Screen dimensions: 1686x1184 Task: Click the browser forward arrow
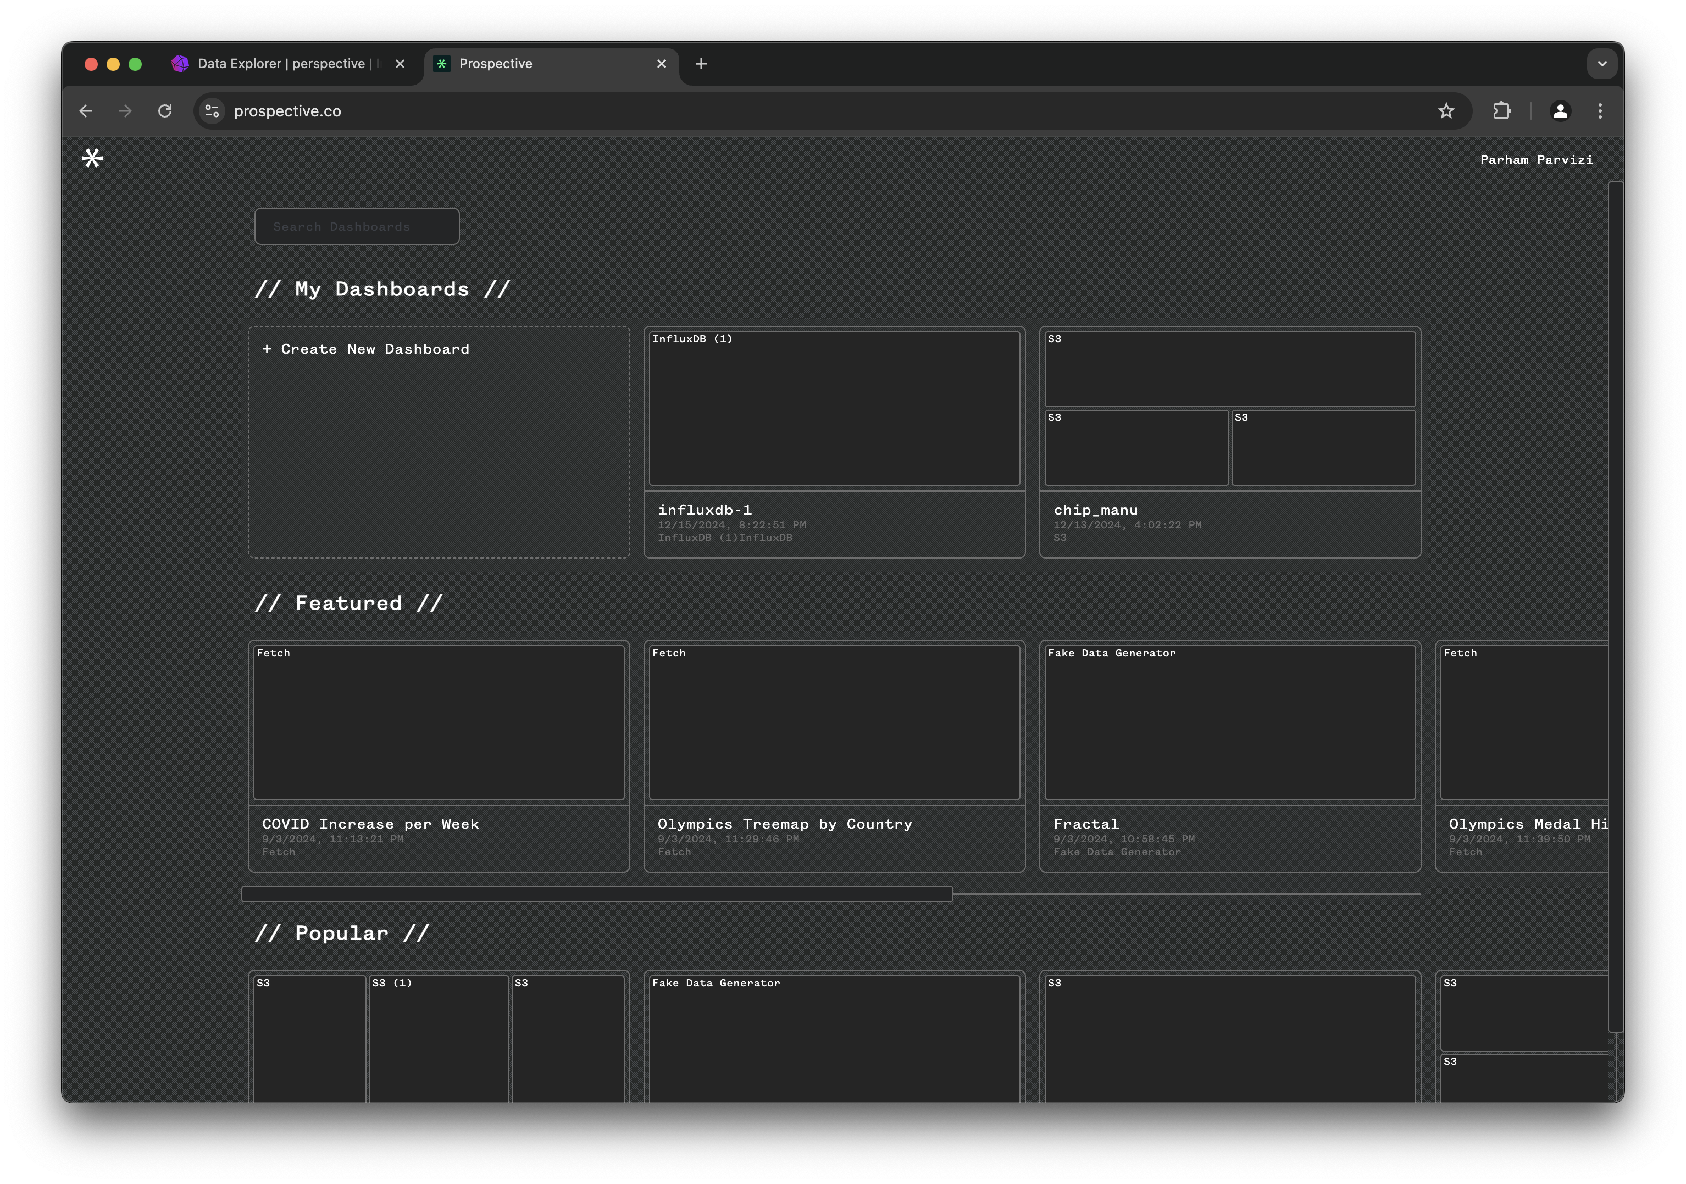[125, 111]
